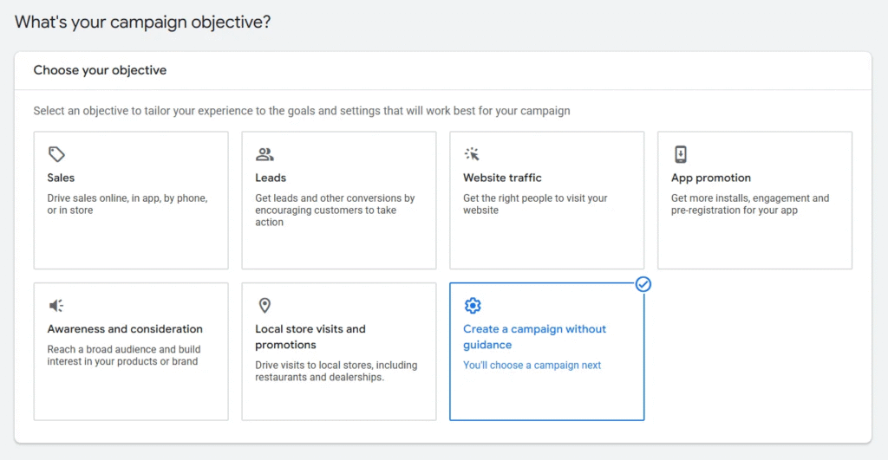This screenshot has width=888, height=460.
Task: Click 'You'll choose a campaign next' text
Action: pyautogui.click(x=532, y=366)
